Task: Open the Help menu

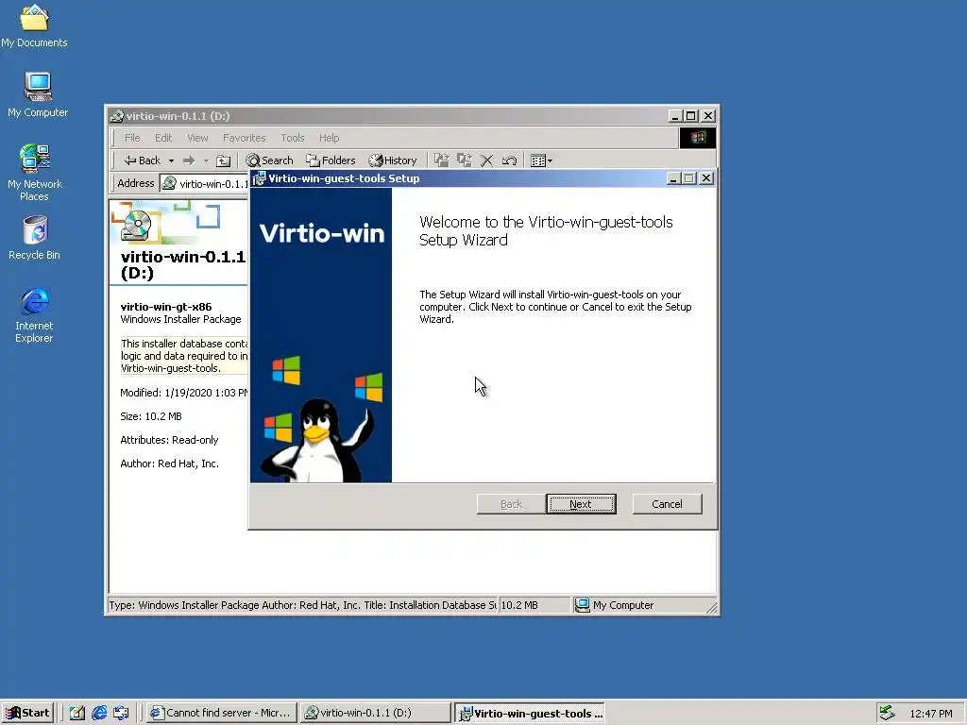Action: click(329, 138)
